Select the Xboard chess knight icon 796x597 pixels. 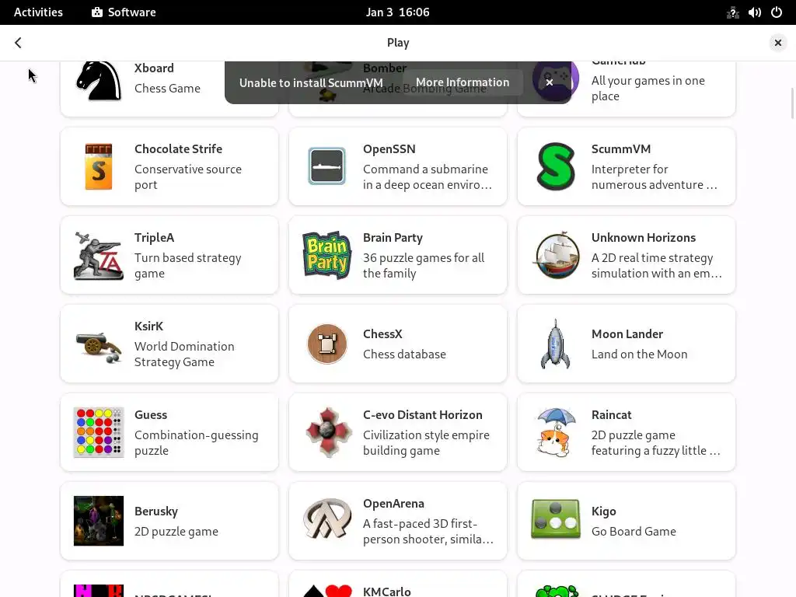(x=99, y=81)
